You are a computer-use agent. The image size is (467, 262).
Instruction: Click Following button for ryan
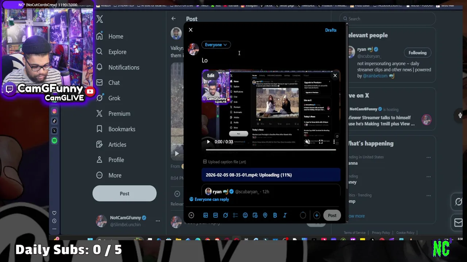click(417, 53)
